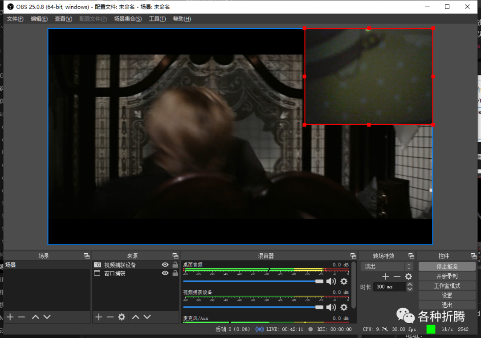Move scene down with arrow icon

click(47, 317)
